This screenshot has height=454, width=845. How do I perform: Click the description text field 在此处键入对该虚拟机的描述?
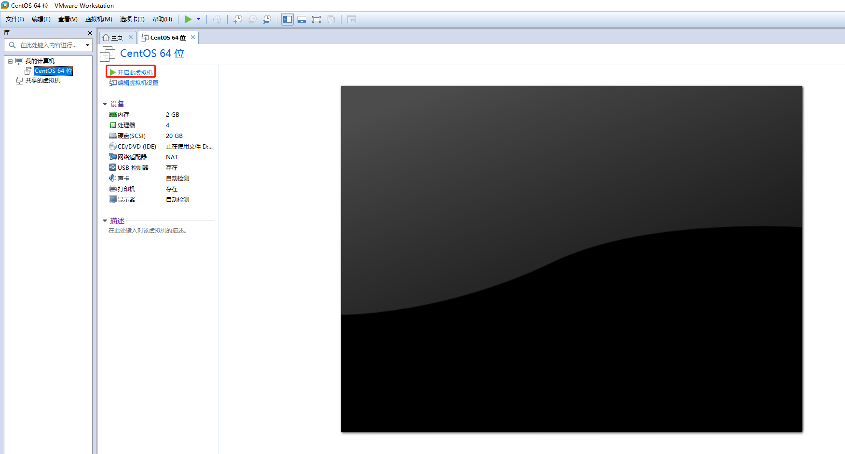(148, 231)
